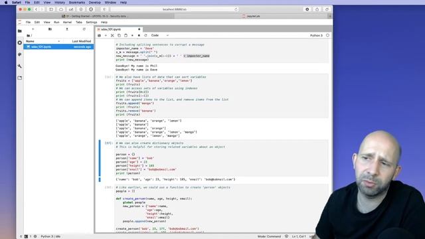Collapse the person output via blue bar
The image size is (425, 239).
click(100, 179)
